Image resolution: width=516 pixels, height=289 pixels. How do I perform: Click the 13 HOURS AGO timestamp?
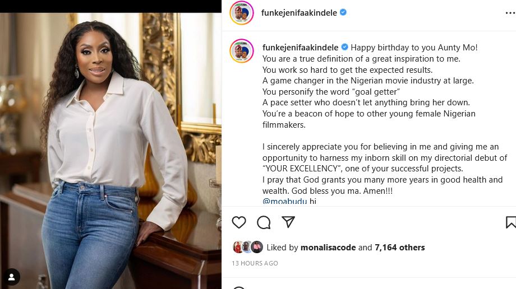pos(255,263)
